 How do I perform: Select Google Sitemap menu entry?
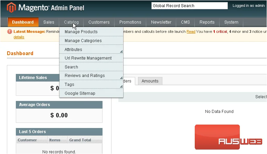click(x=91, y=93)
